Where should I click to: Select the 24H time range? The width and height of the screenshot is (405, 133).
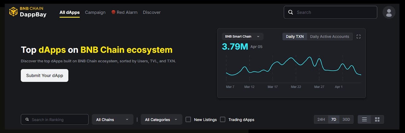[x=321, y=119]
